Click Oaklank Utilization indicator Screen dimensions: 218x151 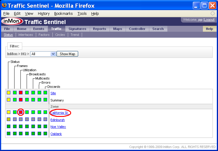click(x=21, y=133)
